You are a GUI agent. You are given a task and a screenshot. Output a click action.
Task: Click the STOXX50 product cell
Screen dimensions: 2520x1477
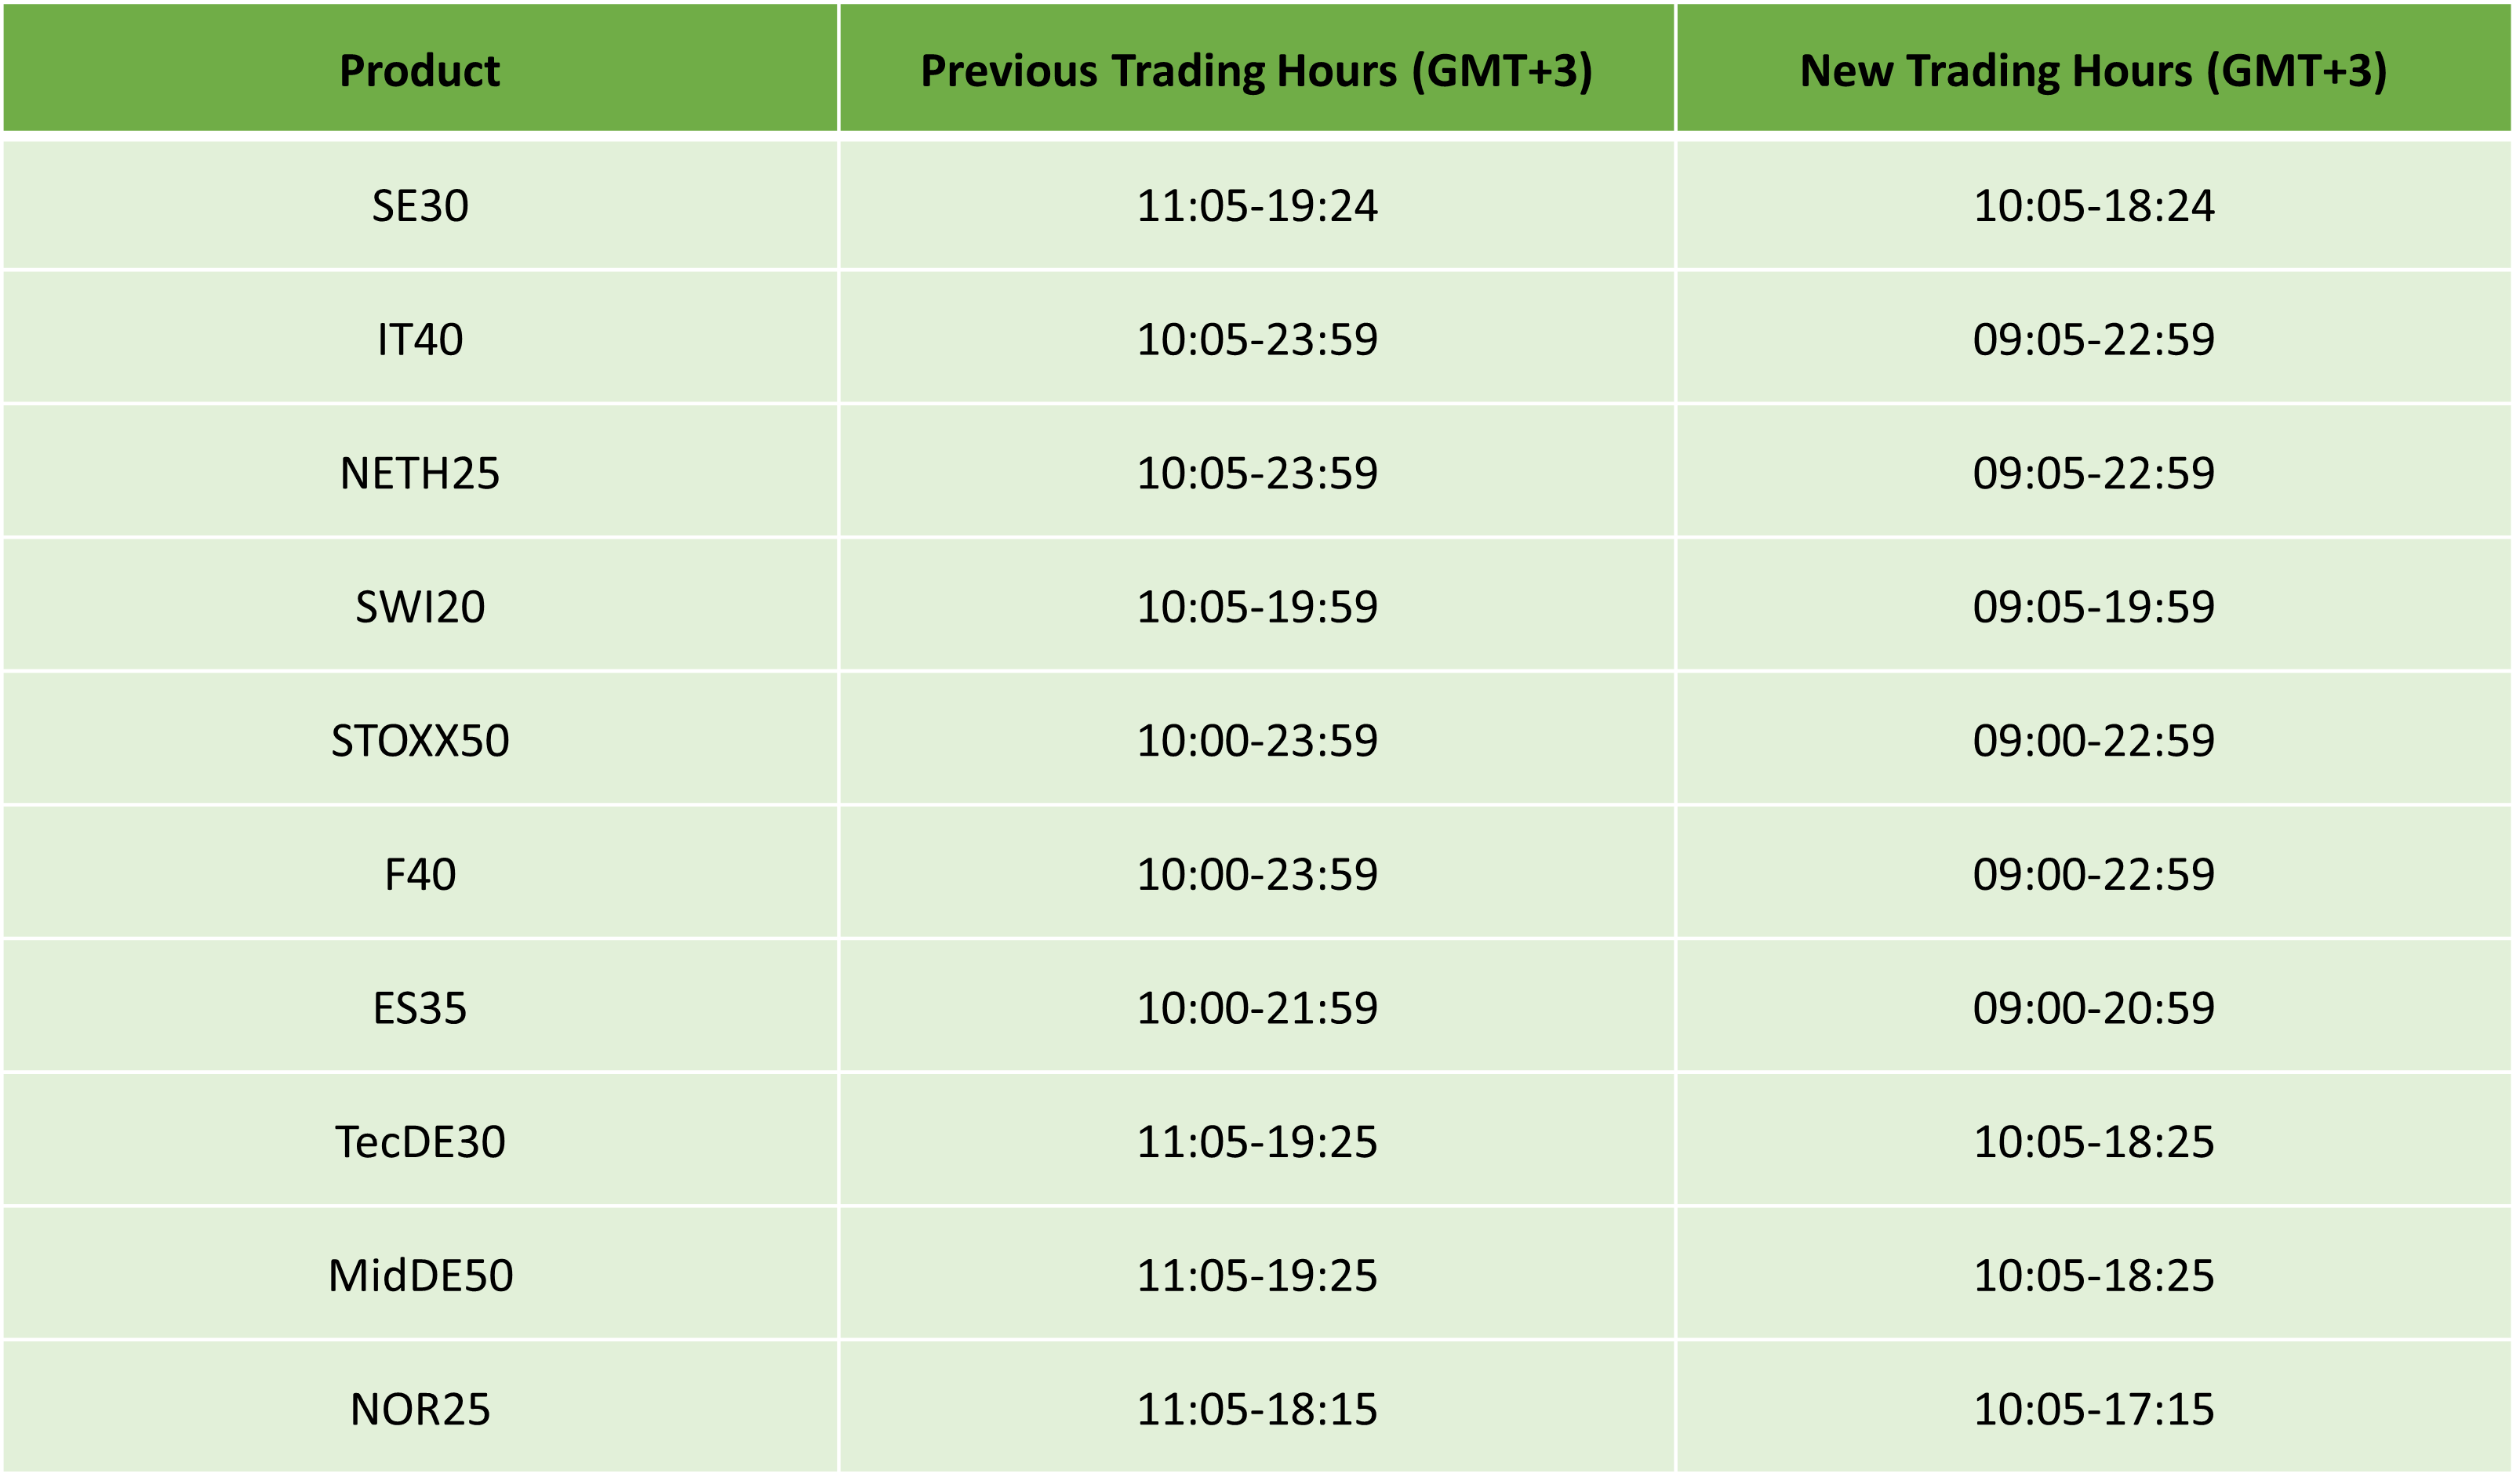(x=420, y=741)
